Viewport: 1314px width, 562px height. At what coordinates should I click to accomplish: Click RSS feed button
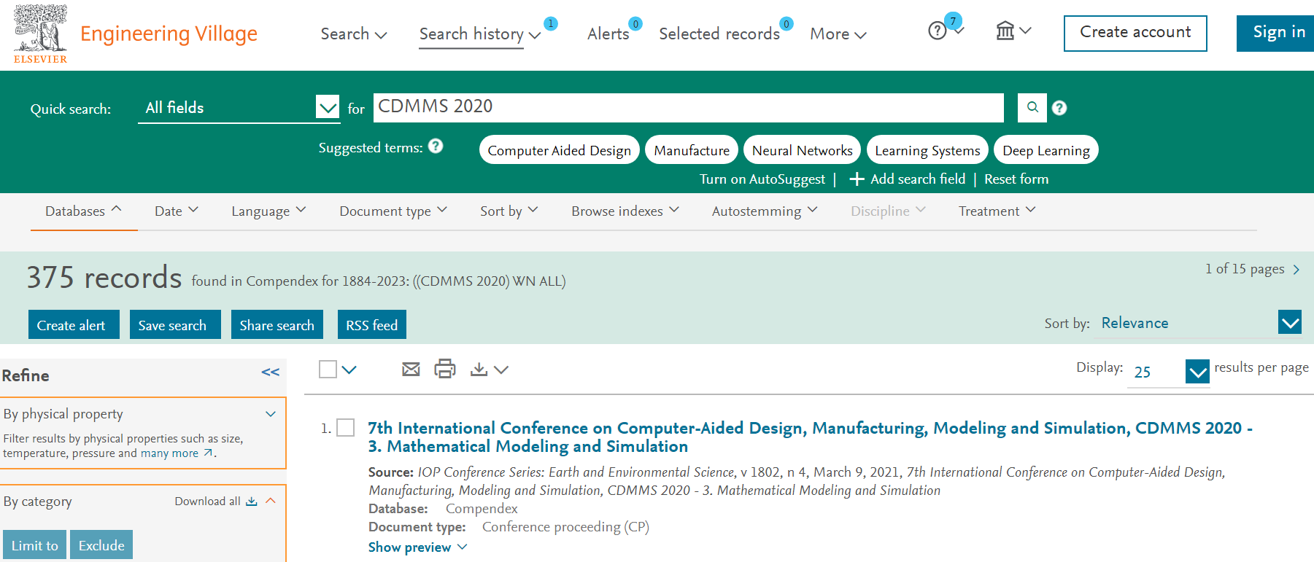(x=371, y=324)
